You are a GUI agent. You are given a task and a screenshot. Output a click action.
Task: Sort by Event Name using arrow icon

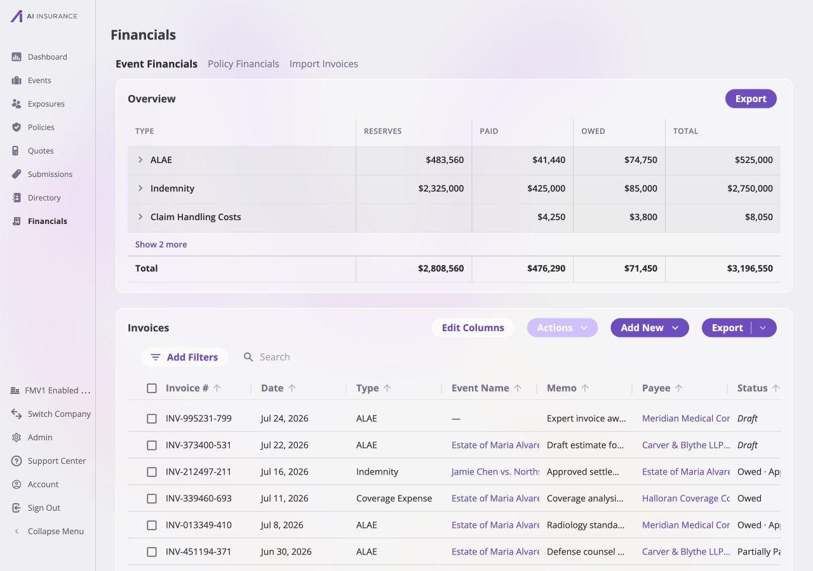coord(518,388)
